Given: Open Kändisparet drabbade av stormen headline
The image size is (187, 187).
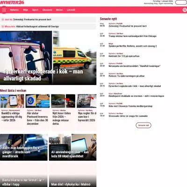Looking at the screenshot, I should pos(137,96).
